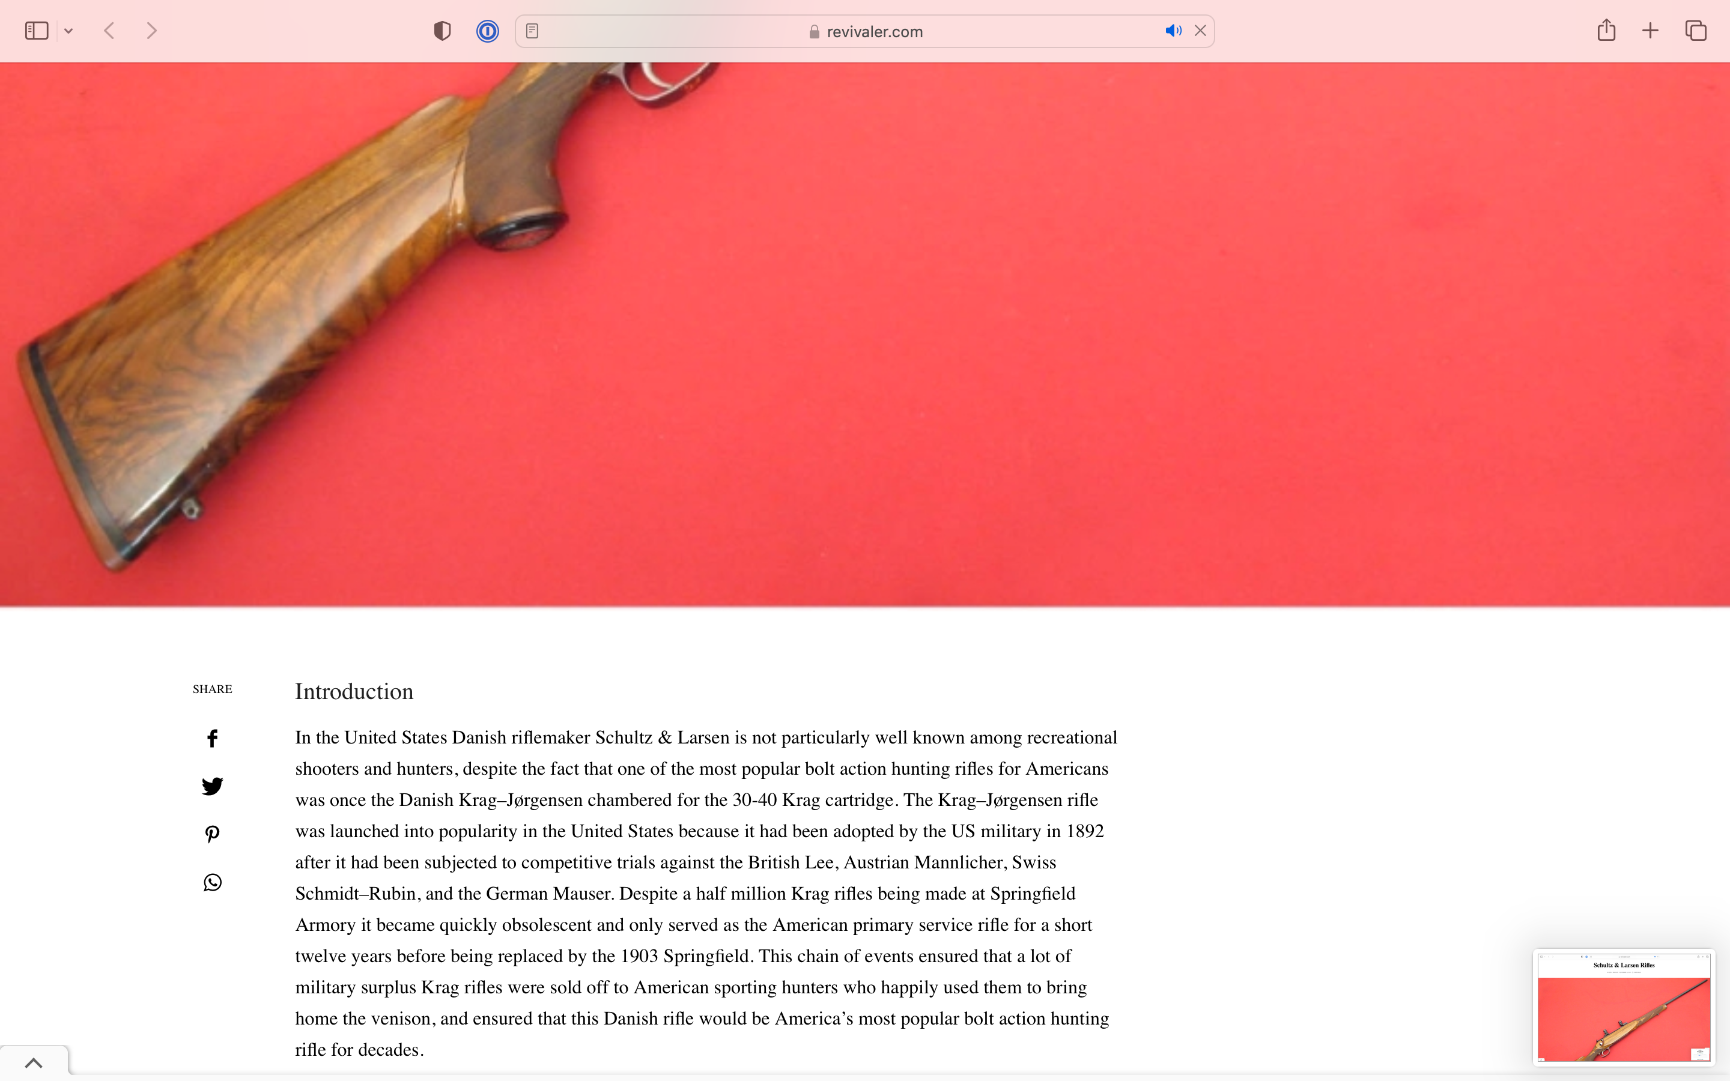Open sidebar tab group dropdown arrow

coord(68,31)
